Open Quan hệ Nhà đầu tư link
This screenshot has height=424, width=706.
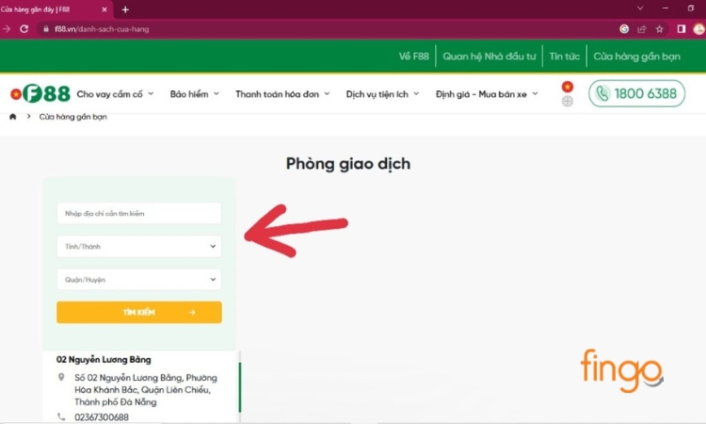(489, 57)
